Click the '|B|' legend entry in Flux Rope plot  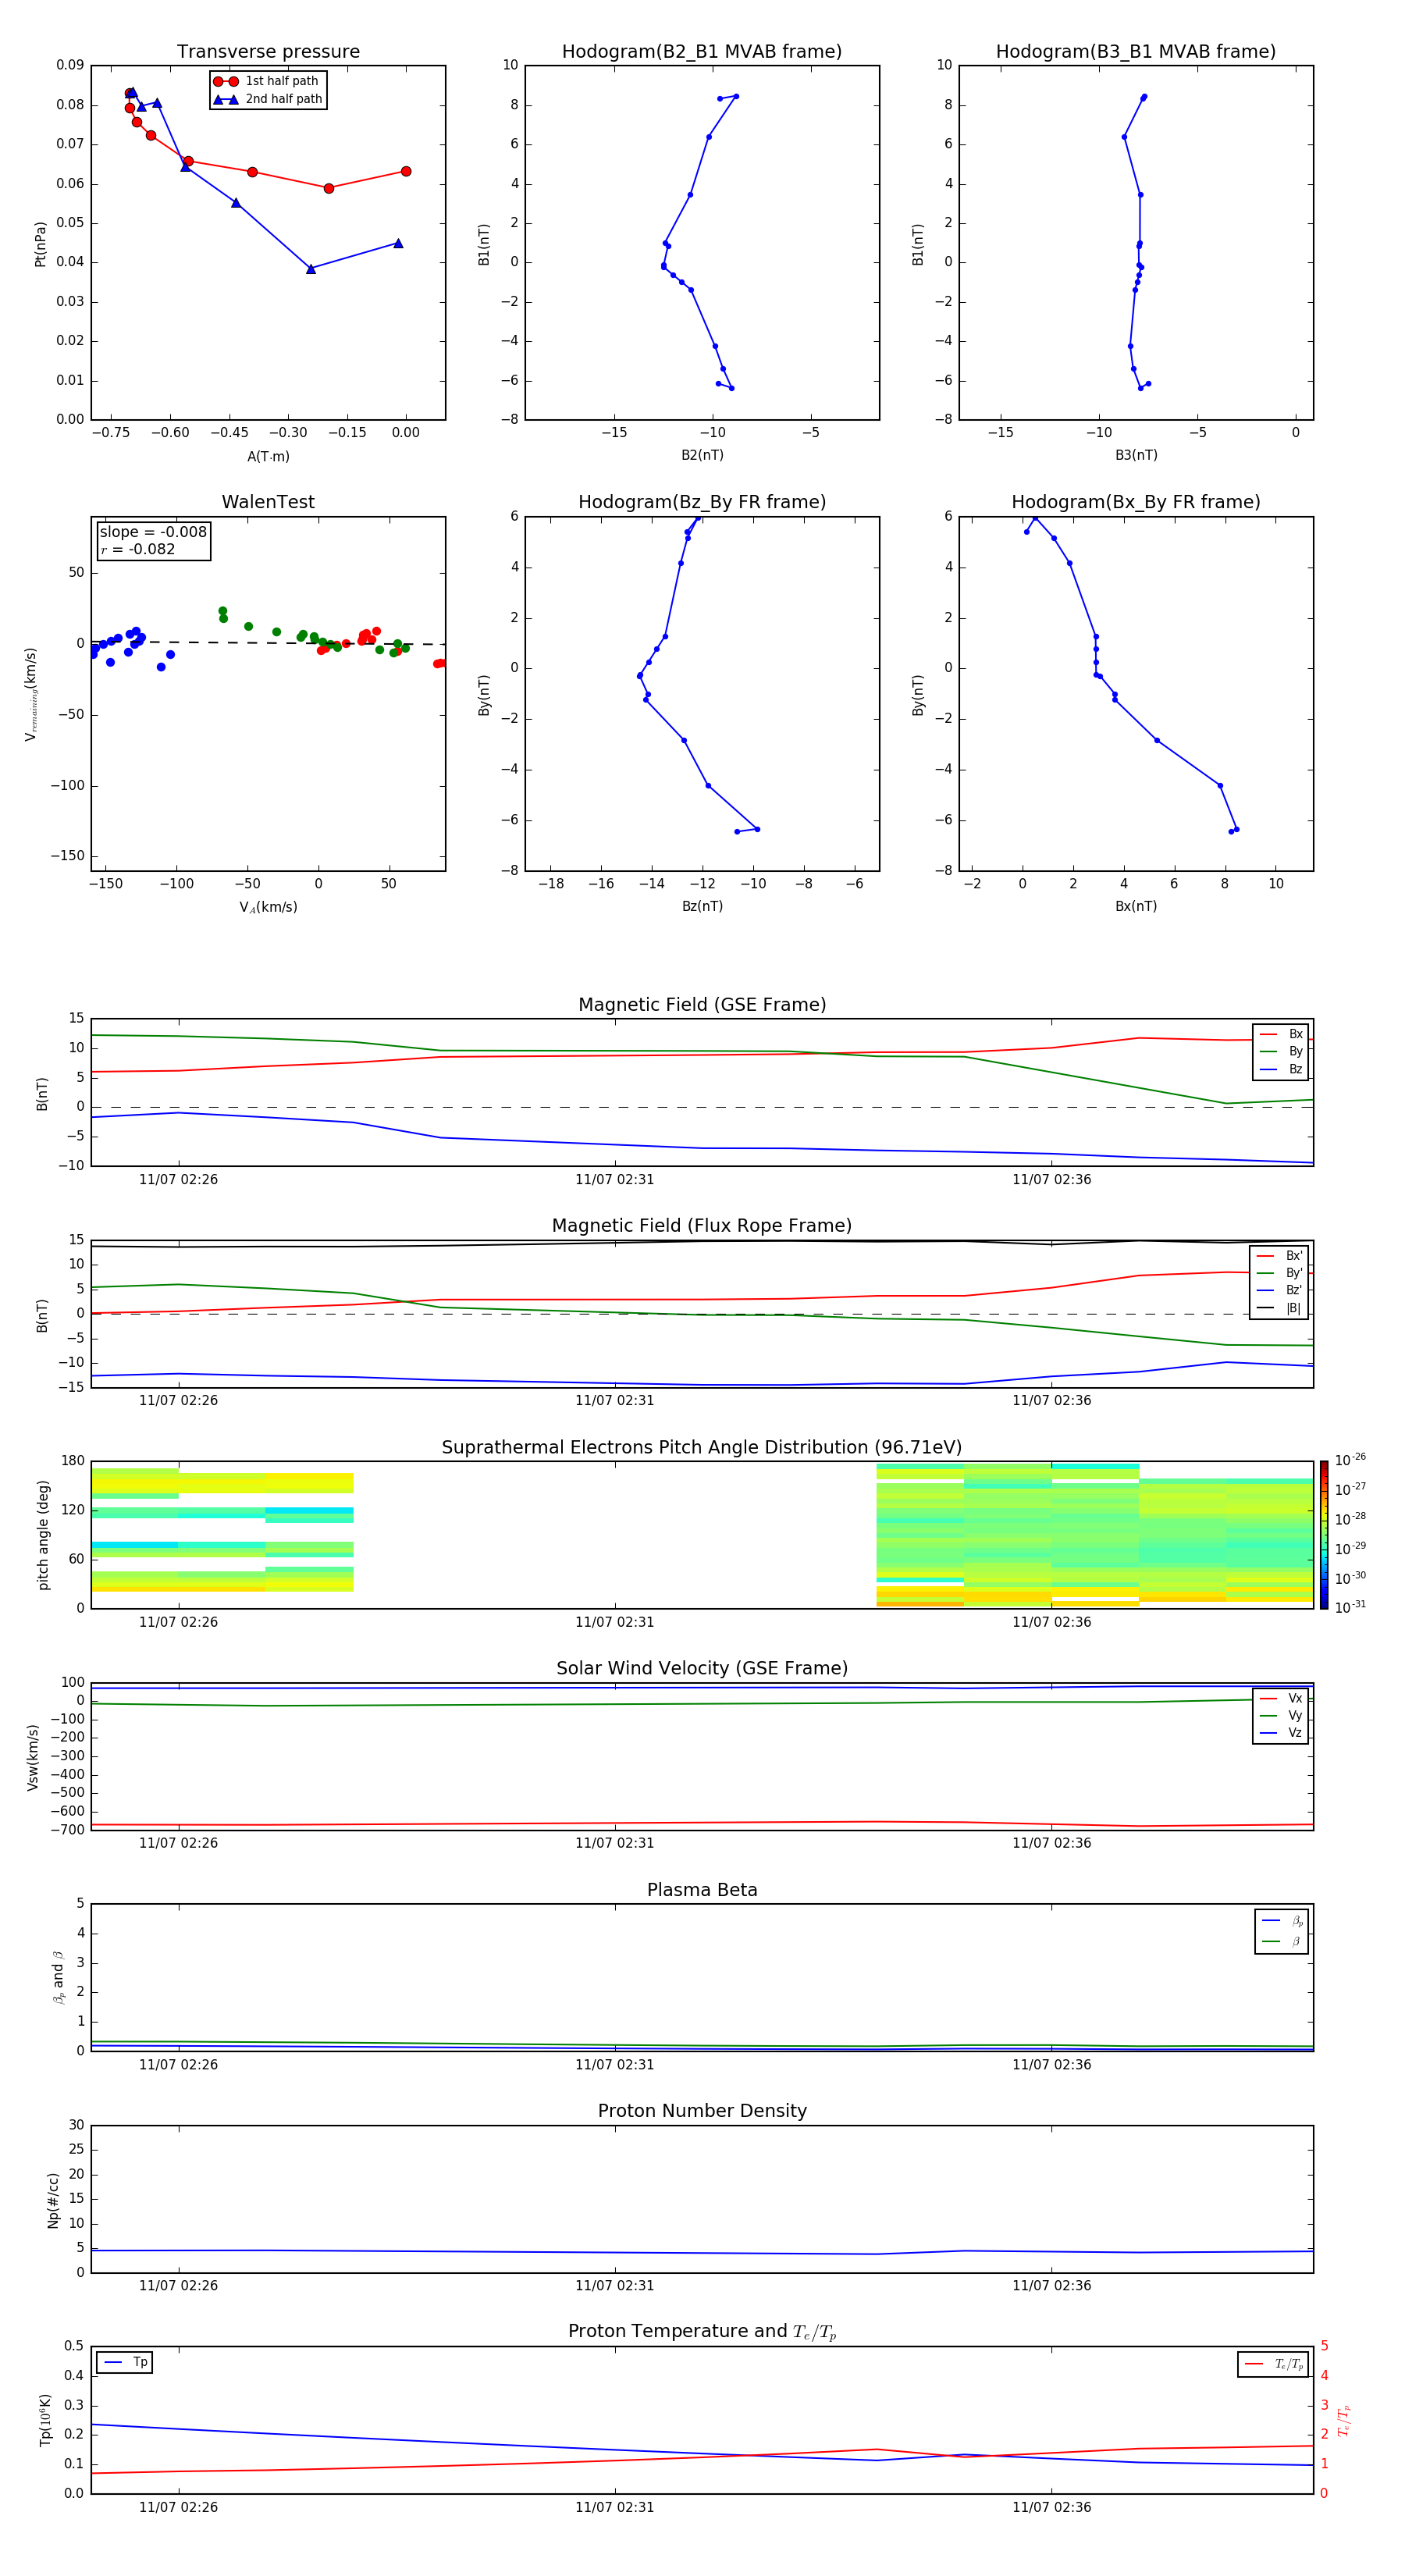[1279, 1308]
